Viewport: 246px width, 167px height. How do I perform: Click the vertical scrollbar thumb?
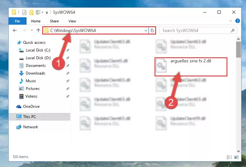[238, 50]
